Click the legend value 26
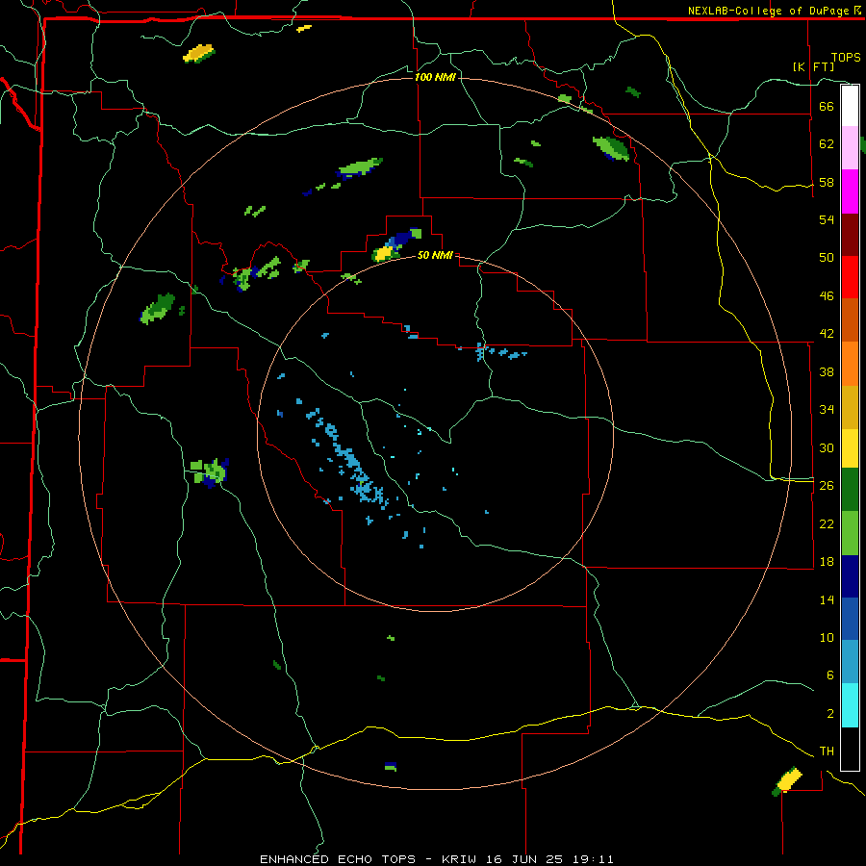 coord(827,486)
